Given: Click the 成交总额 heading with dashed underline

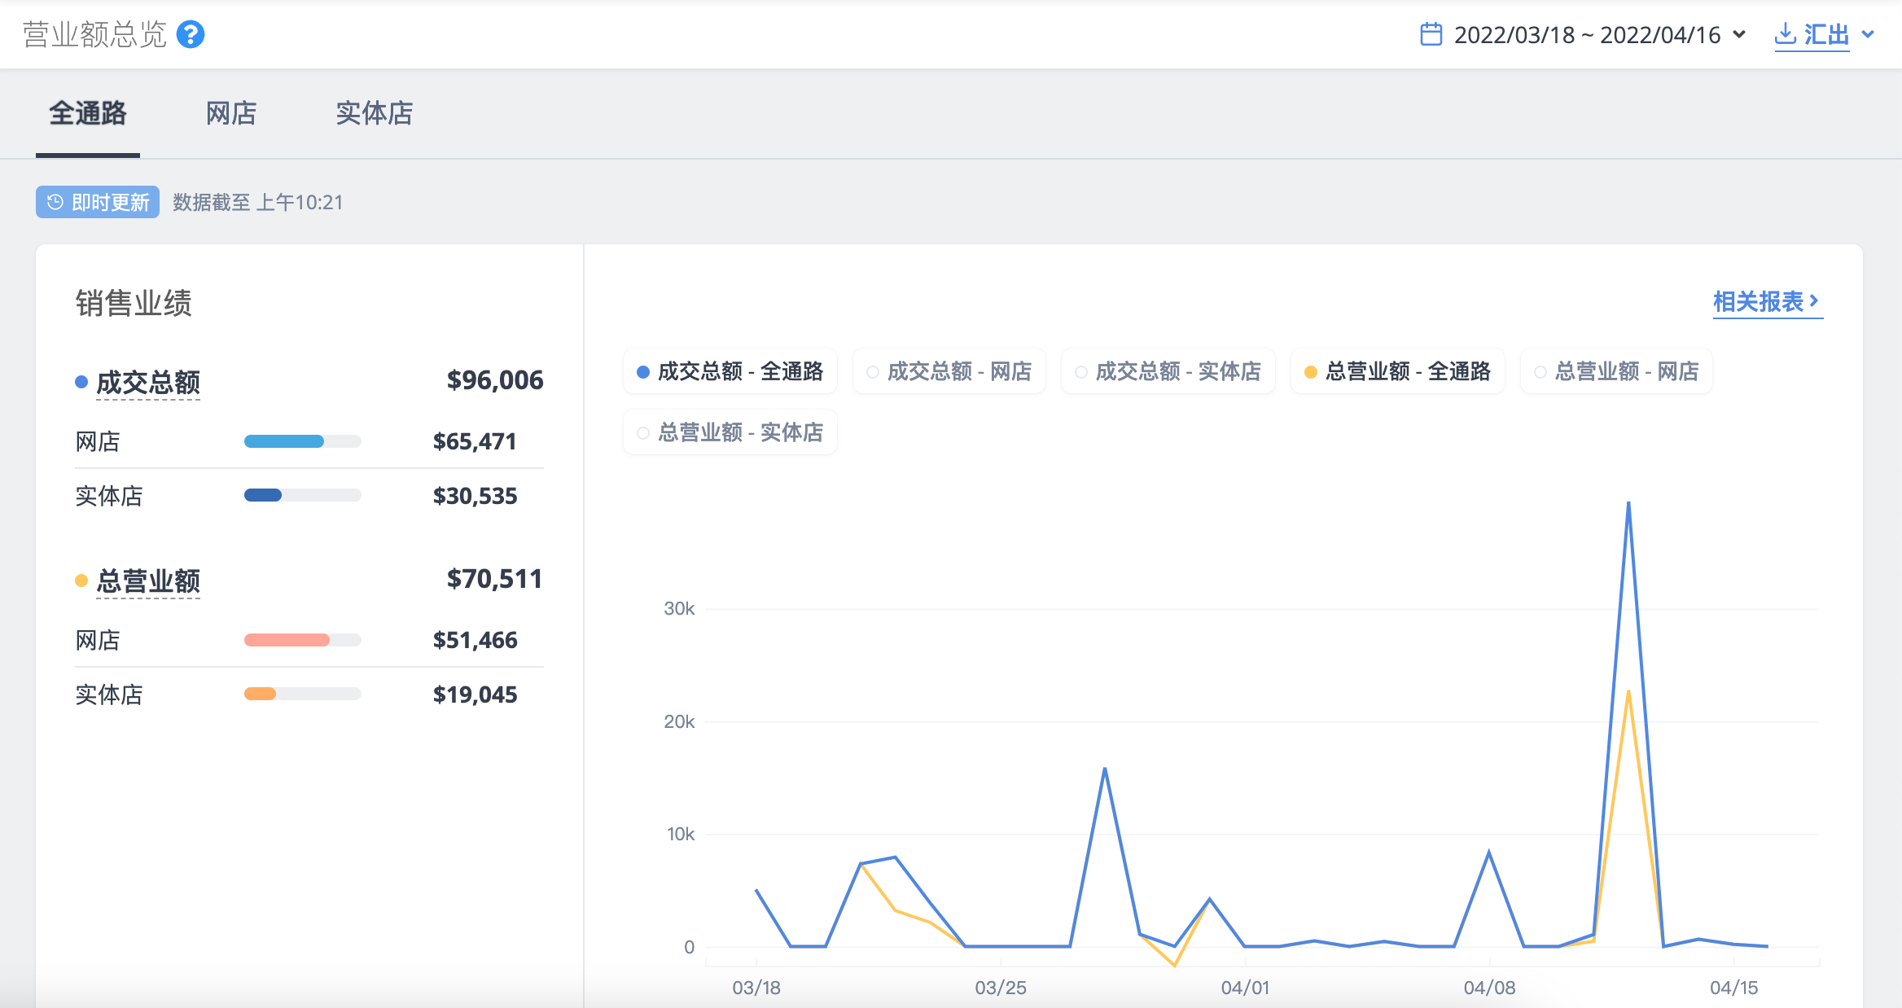Looking at the screenshot, I should tap(148, 383).
